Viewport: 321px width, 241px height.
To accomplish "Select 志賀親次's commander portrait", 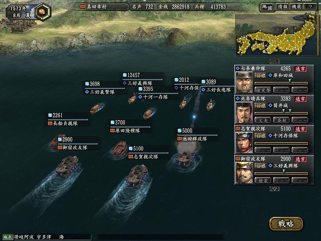I will pyautogui.click(x=244, y=143).
